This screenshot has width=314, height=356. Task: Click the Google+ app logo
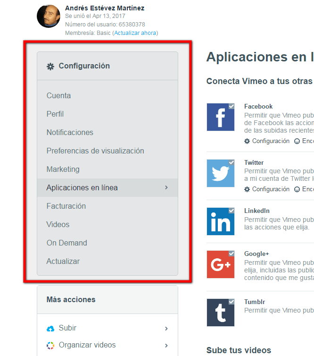220,264
